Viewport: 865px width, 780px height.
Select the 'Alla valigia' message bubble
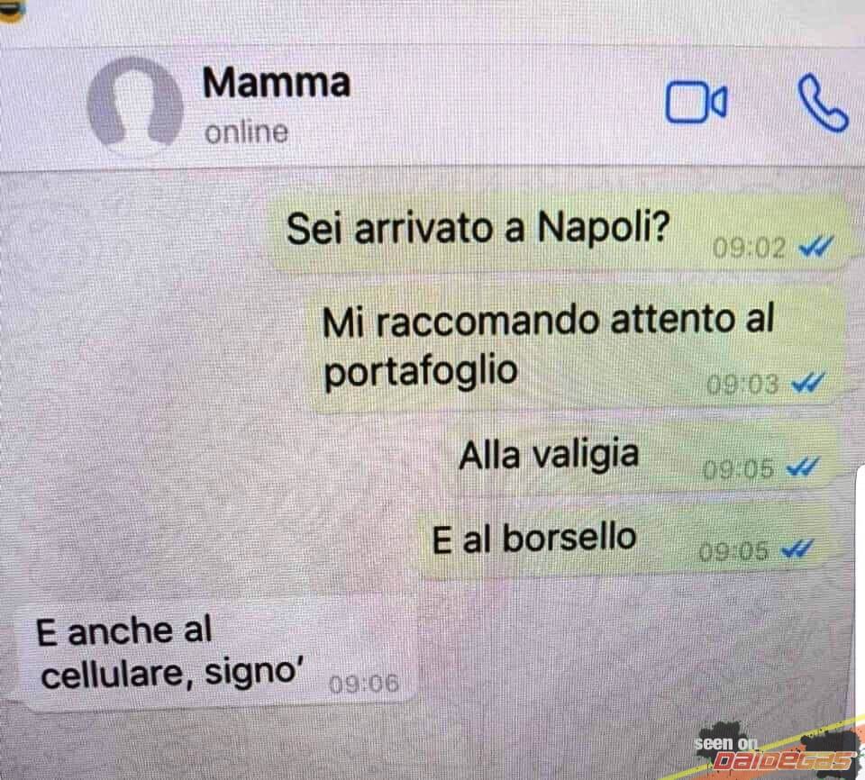point(640,458)
